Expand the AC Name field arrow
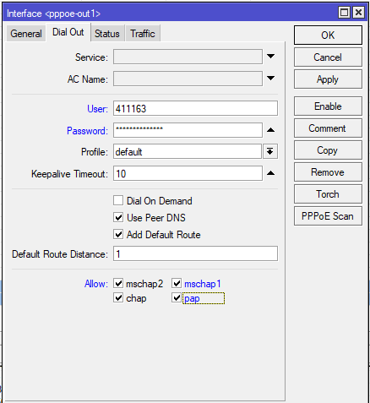370x403 pixels. 270,79
